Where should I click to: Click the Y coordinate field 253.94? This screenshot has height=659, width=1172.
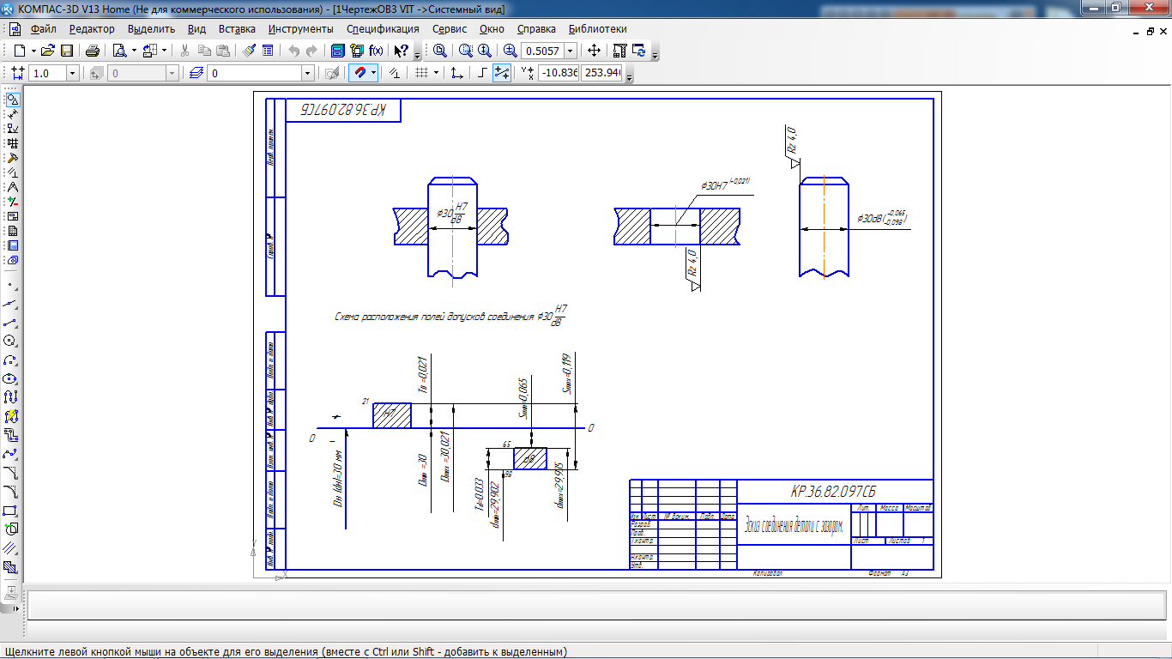click(601, 73)
